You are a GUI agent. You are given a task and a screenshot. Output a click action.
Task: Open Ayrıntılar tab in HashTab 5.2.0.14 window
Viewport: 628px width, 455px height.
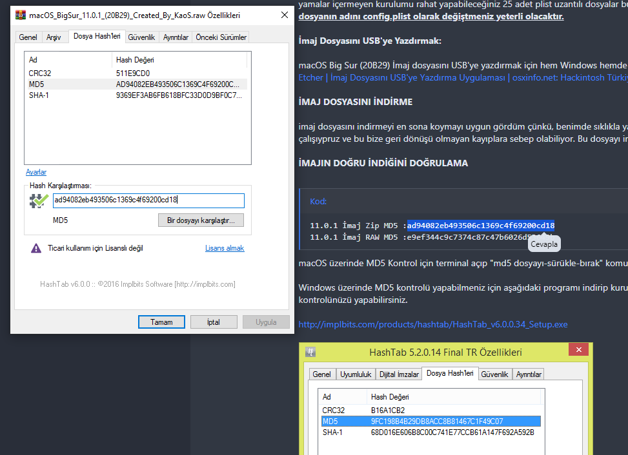529,374
